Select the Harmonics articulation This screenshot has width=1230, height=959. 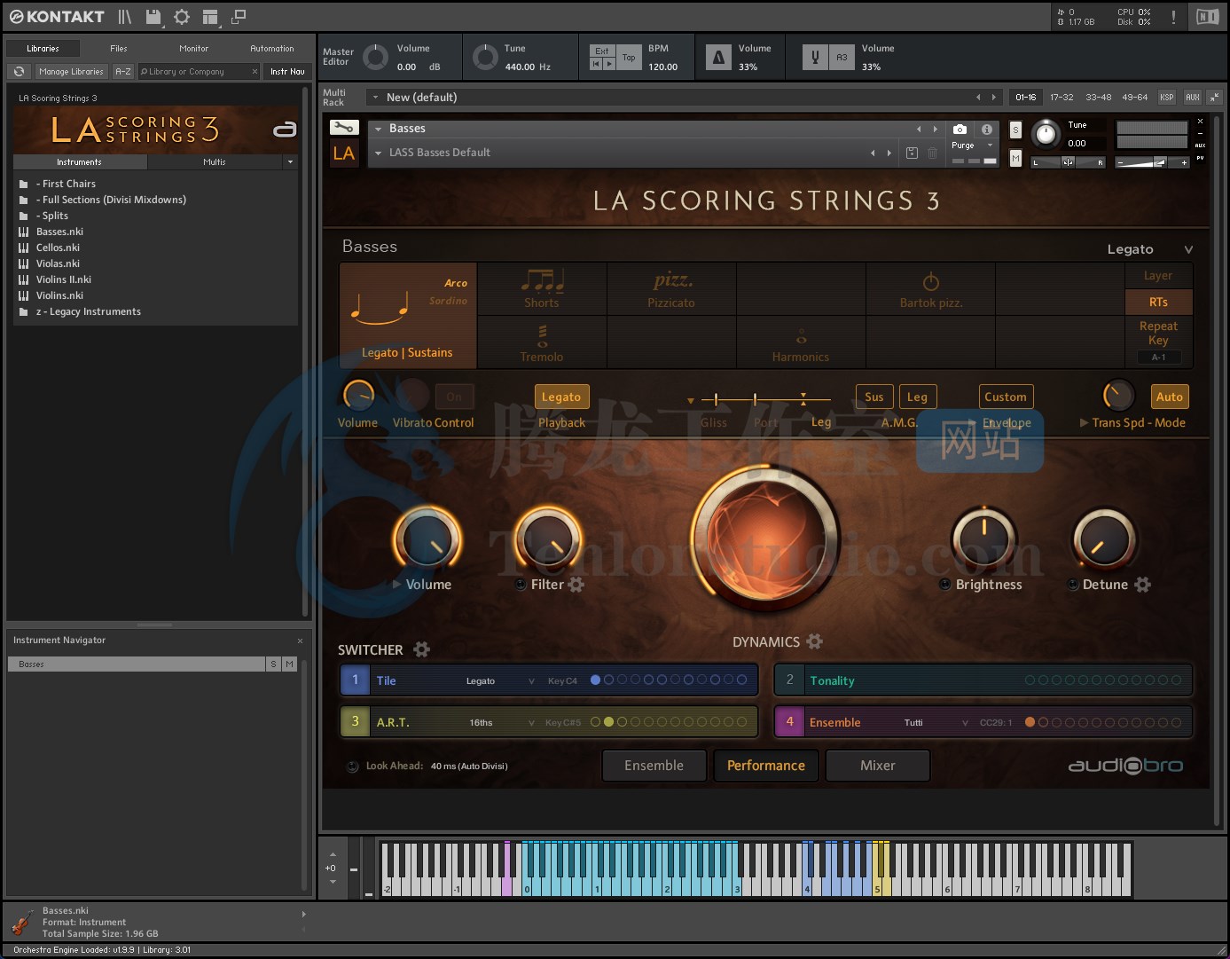coord(801,342)
